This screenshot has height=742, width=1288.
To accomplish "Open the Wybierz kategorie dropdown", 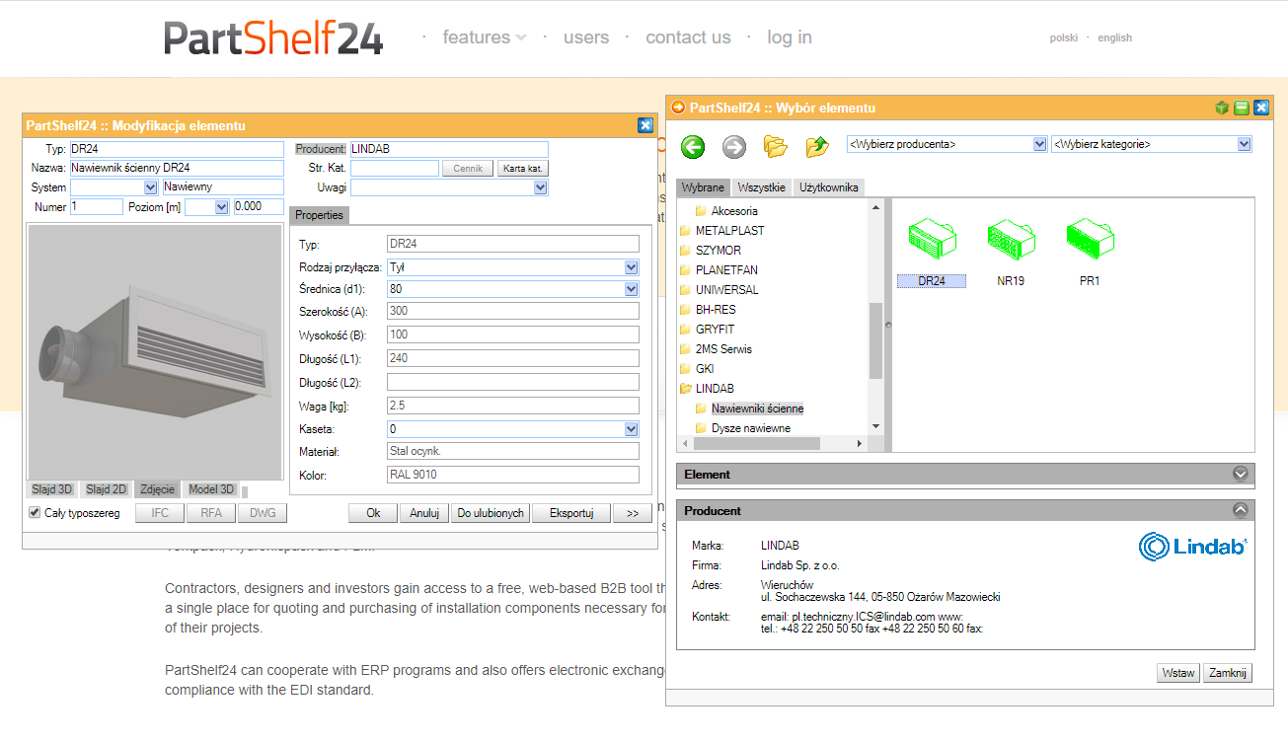I will [x=1151, y=144].
